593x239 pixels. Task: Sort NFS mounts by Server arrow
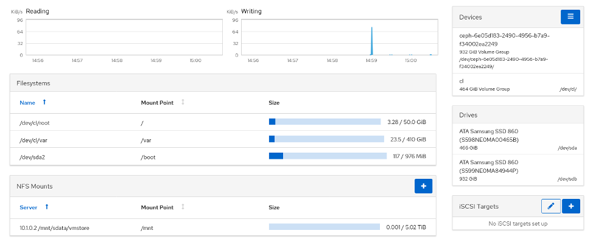(46, 207)
